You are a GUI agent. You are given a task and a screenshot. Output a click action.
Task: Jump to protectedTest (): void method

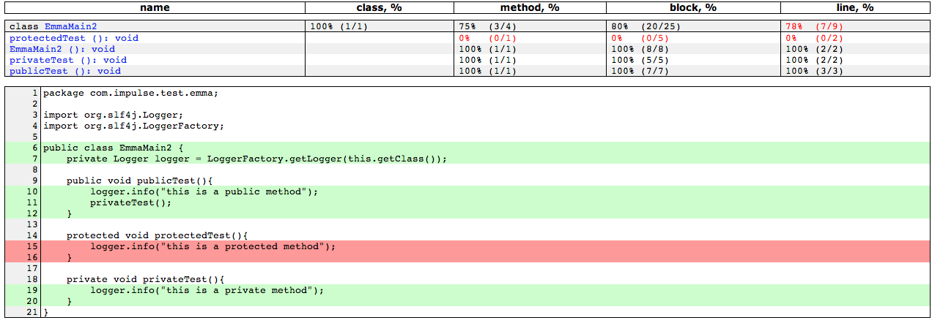73,38
